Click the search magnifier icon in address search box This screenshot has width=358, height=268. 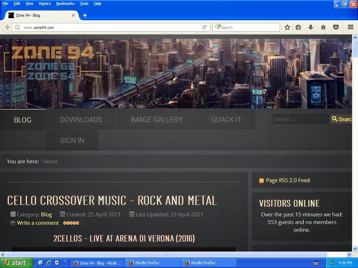click(217, 27)
